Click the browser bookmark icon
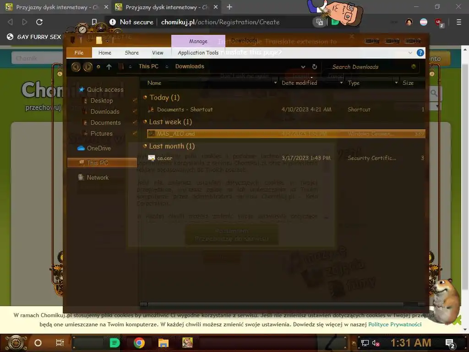This screenshot has width=469, height=352. (x=94, y=22)
